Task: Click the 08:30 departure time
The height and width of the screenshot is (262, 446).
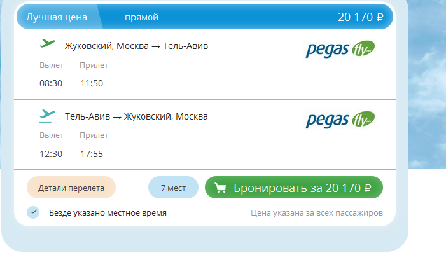Action: coord(51,83)
